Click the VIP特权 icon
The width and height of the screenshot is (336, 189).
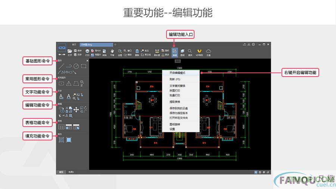click(x=199, y=51)
